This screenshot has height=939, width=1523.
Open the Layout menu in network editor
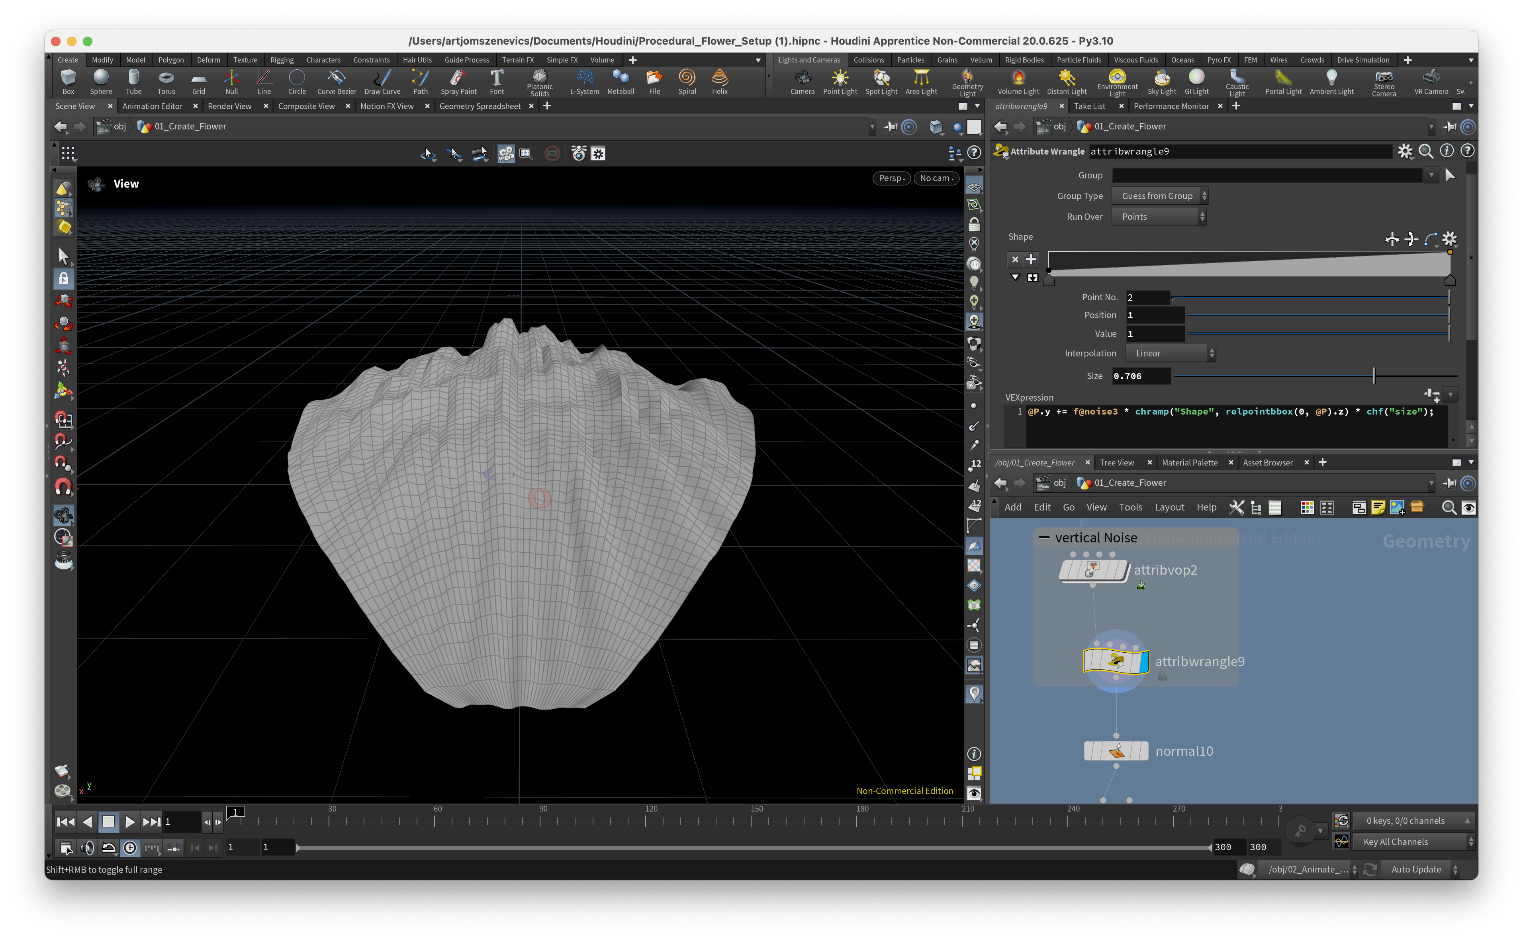1169,507
